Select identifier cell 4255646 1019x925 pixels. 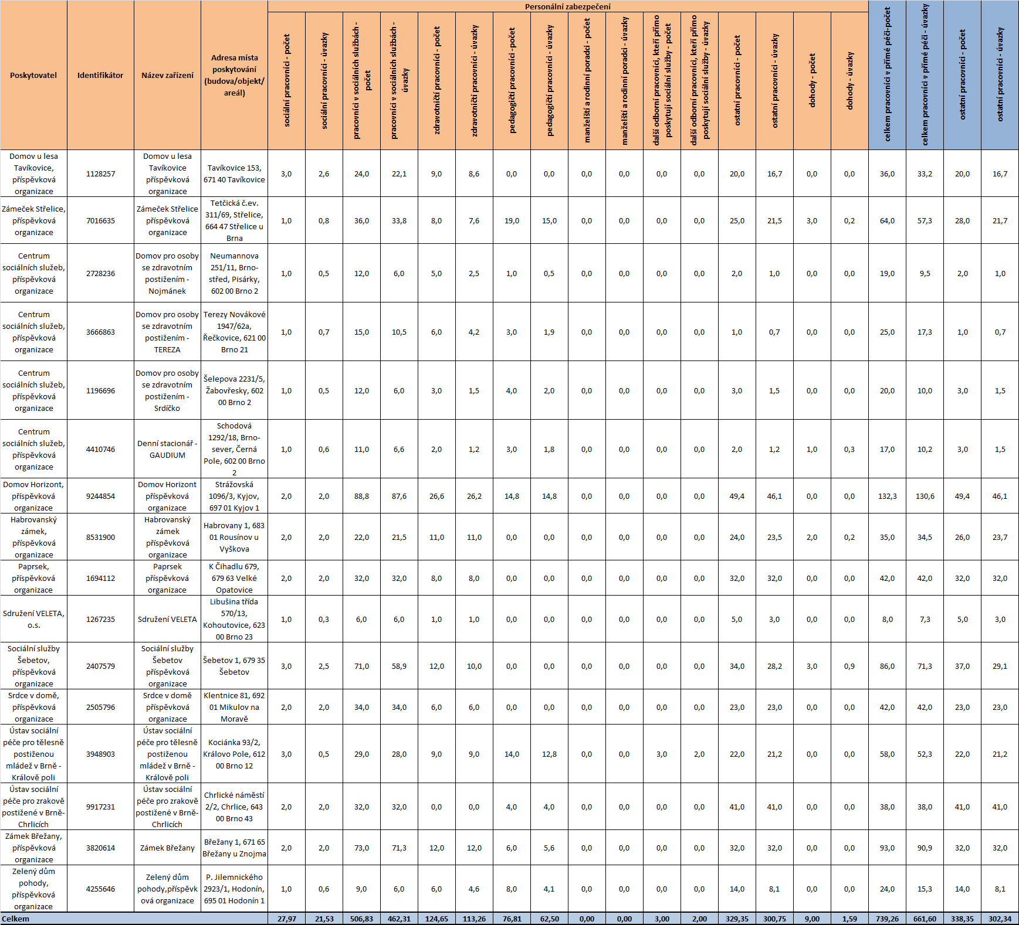pyautogui.click(x=100, y=889)
